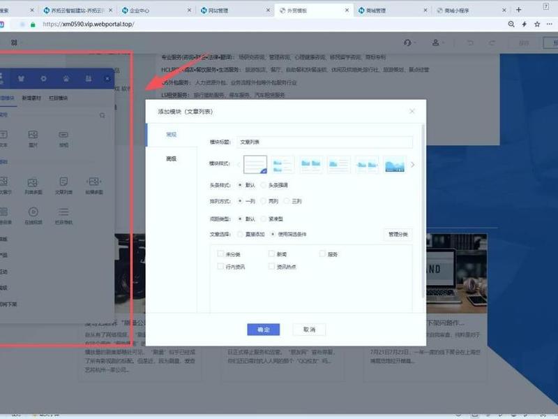Bookmark page with browser star icon
The image size is (558, 419).
point(537,24)
